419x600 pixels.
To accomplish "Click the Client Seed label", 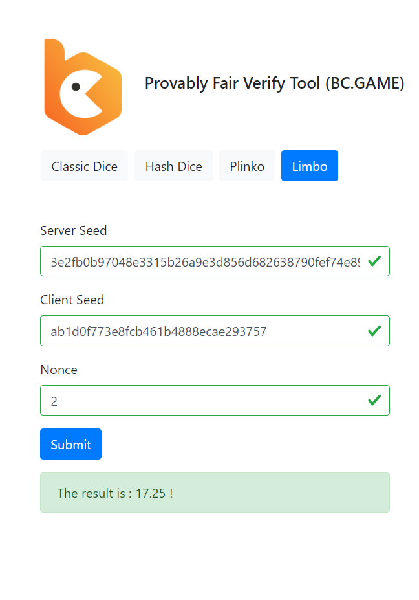I will (x=72, y=300).
